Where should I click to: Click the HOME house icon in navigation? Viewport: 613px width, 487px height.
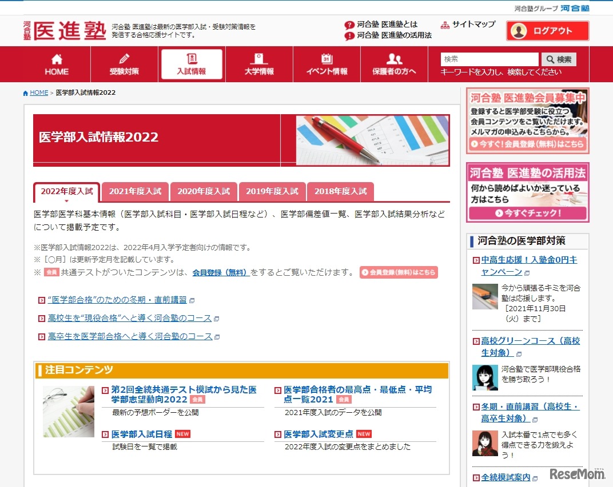coord(57,59)
